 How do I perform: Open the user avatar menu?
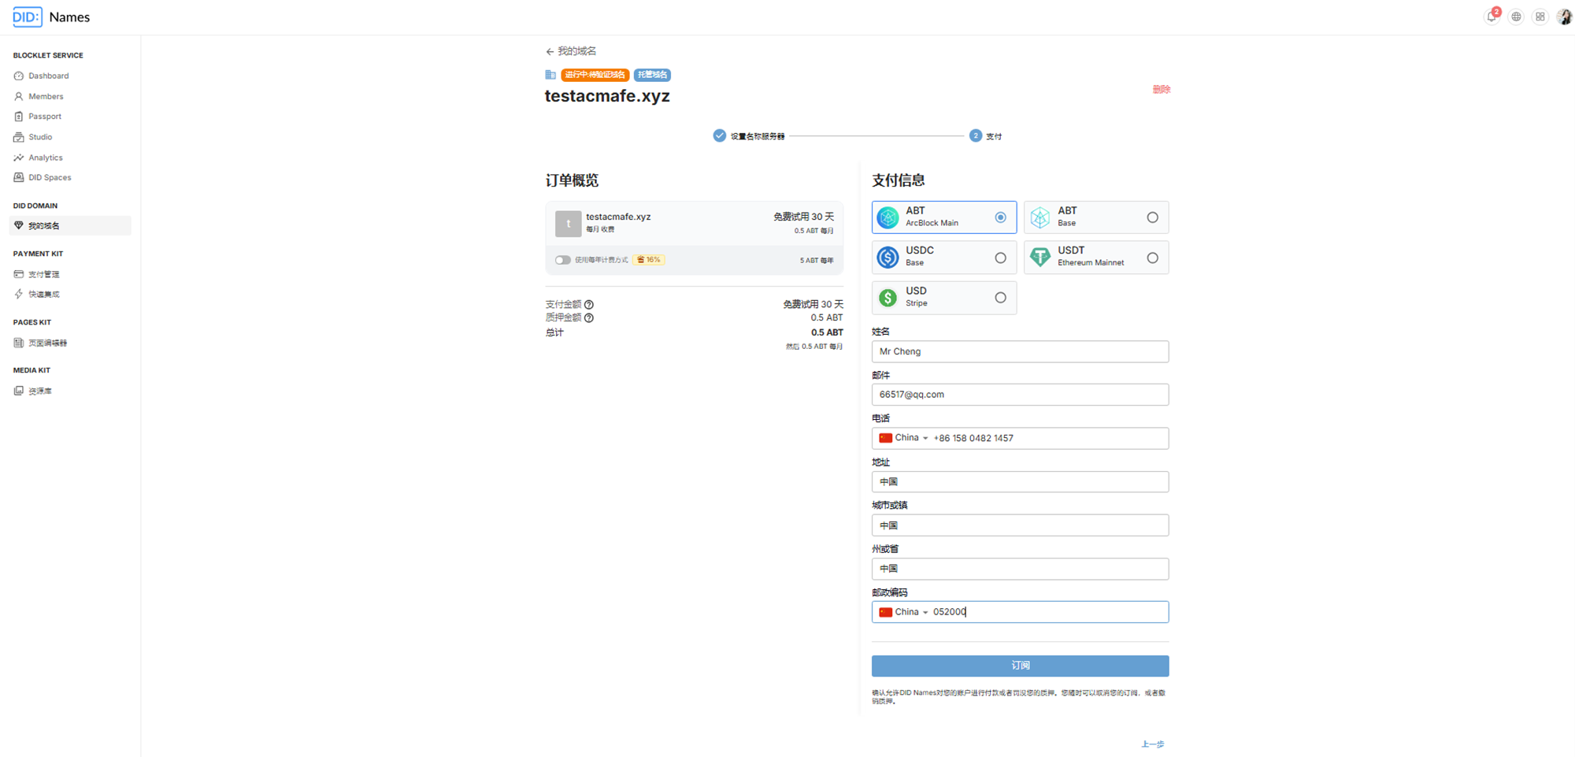tap(1564, 17)
